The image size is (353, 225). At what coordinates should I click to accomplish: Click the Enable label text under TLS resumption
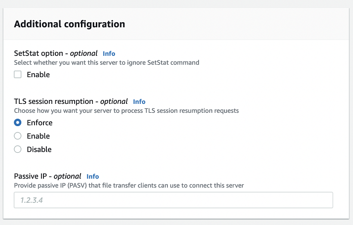pos(38,136)
